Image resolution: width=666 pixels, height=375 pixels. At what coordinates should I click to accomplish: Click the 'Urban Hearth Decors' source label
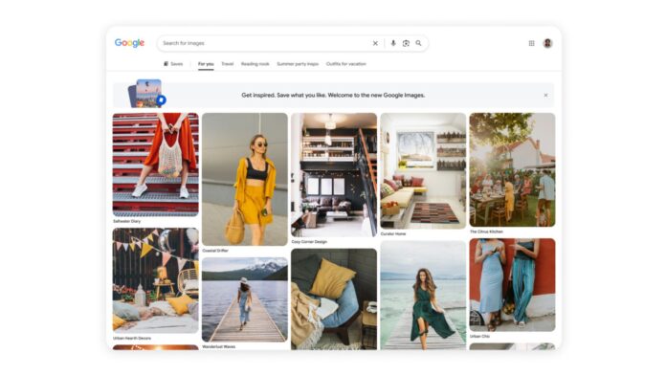[132, 338]
